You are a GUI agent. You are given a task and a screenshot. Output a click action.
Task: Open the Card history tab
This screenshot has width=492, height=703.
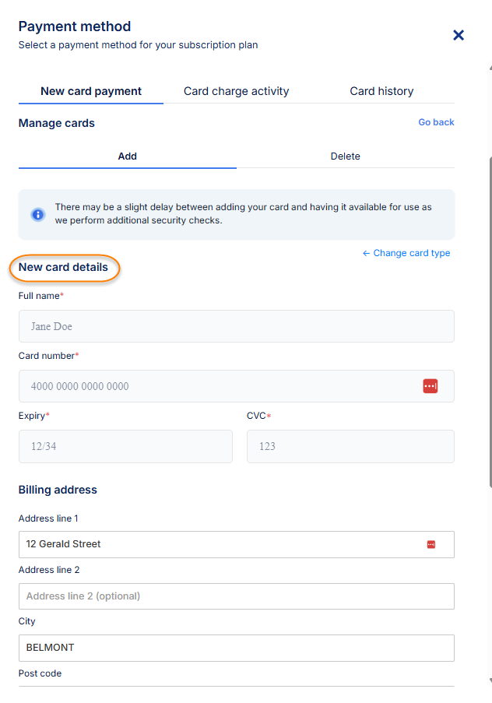click(x=381, y=91)
